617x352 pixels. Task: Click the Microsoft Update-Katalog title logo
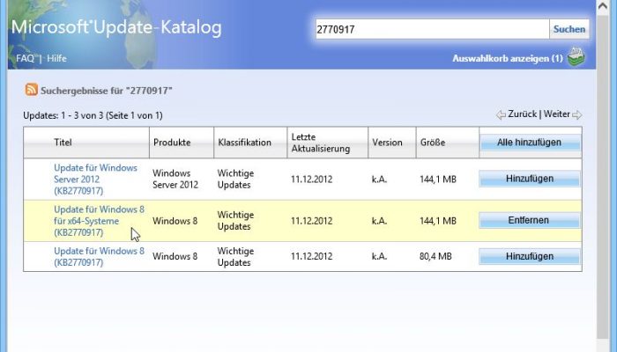click(x=116, y=27)
